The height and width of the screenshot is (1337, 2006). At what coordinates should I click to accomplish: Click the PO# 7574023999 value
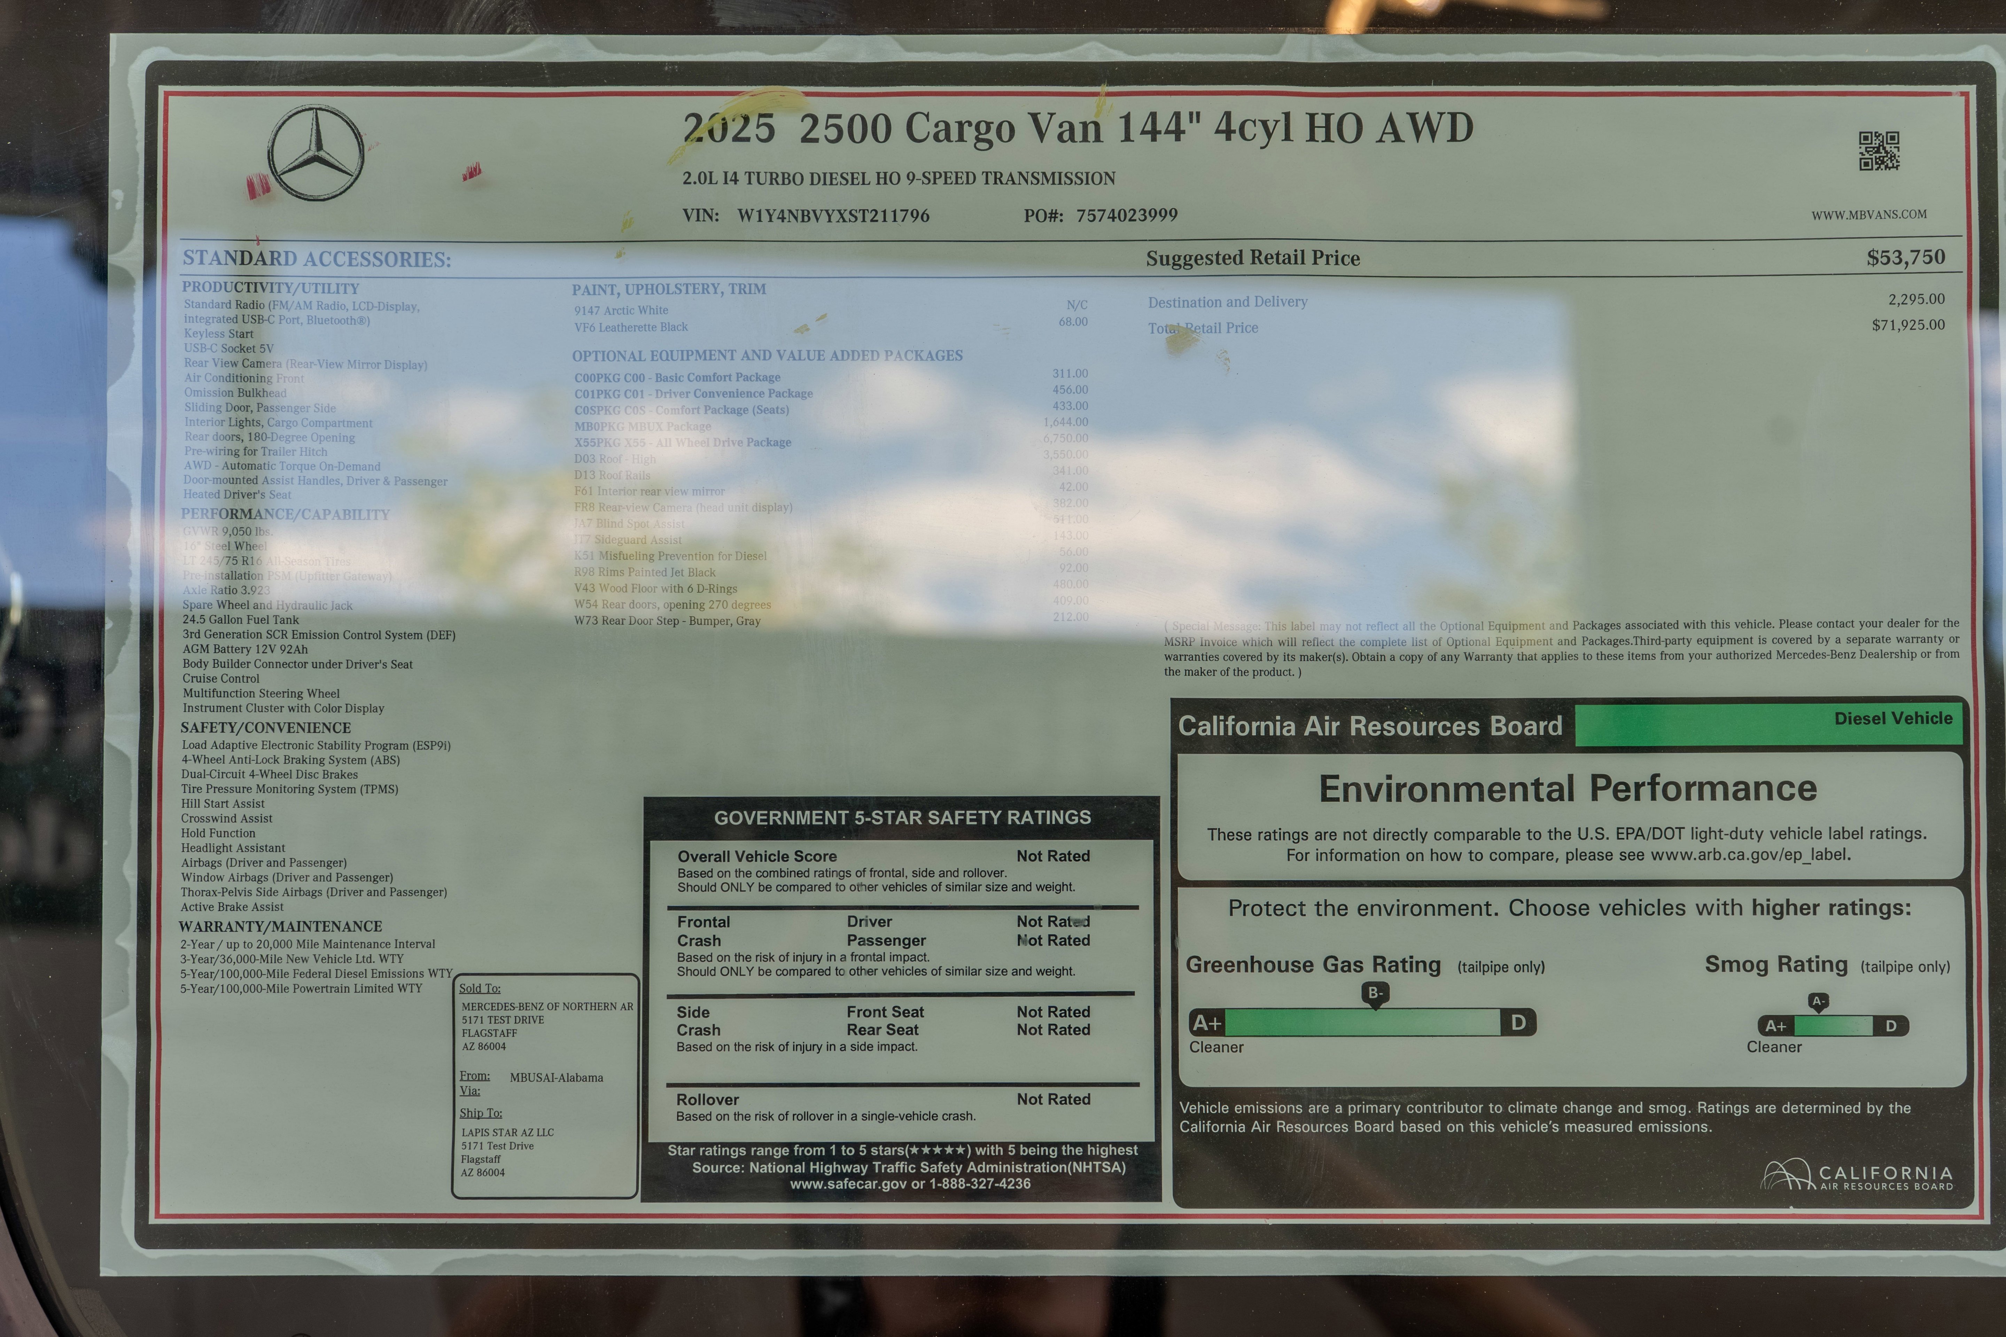point(1127,216)
